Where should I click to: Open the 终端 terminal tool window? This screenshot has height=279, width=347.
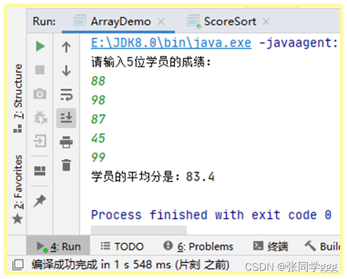pyautogui.click(x=270, y=246)
